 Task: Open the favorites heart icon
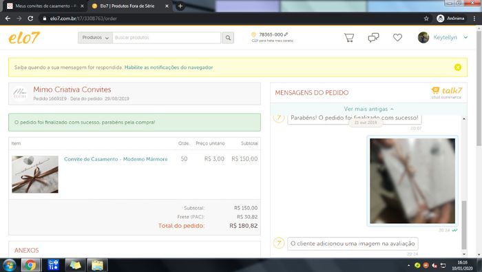coord(397,37)
